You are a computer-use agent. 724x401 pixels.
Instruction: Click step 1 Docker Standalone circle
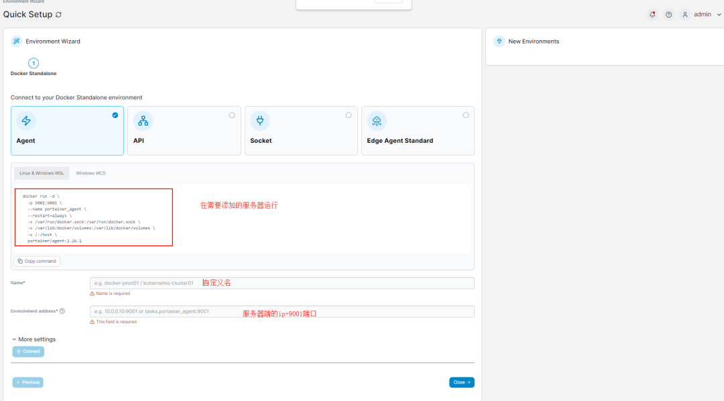pyautogui.click(x=34, y=63)
